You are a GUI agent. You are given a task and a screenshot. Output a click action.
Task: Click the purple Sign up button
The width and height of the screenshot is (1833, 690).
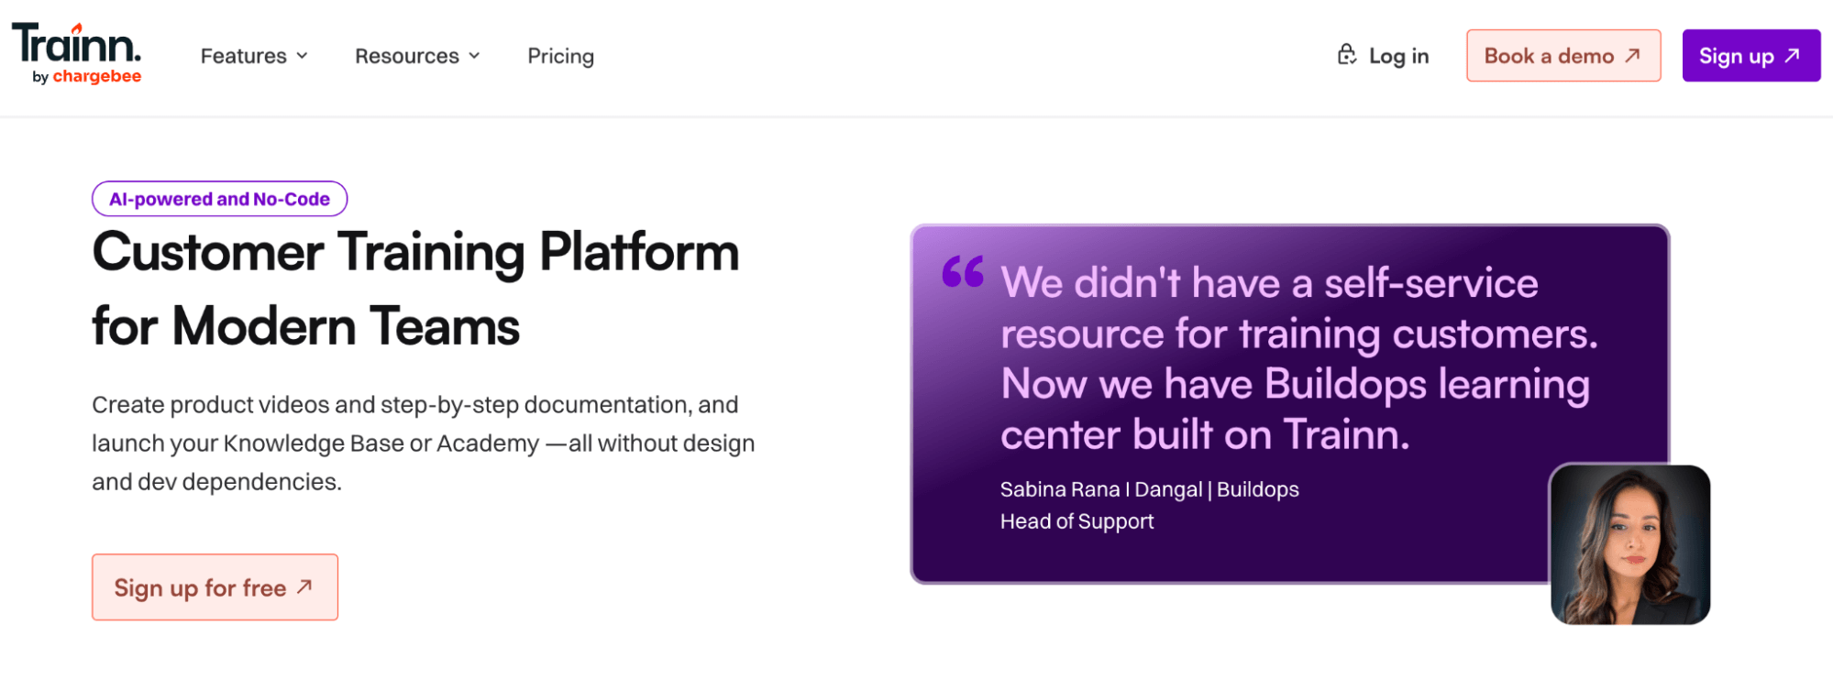tap(1751, 56)
